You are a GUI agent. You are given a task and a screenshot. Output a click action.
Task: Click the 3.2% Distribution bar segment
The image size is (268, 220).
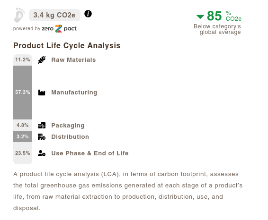pyautogui.click(x=23, y=136)
